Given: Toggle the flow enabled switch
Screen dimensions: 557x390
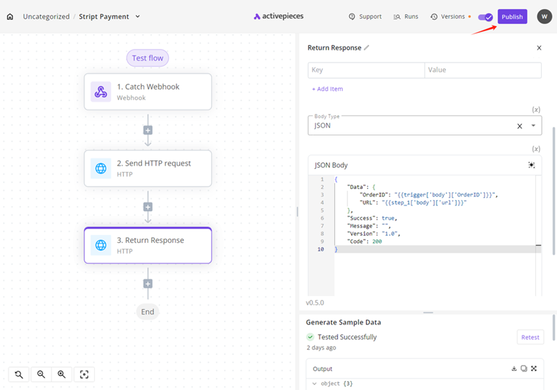Looking at the screenshot, I should point(485,17).
